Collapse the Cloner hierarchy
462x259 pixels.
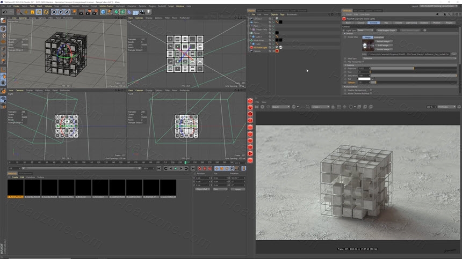click(x=249, y=33)
